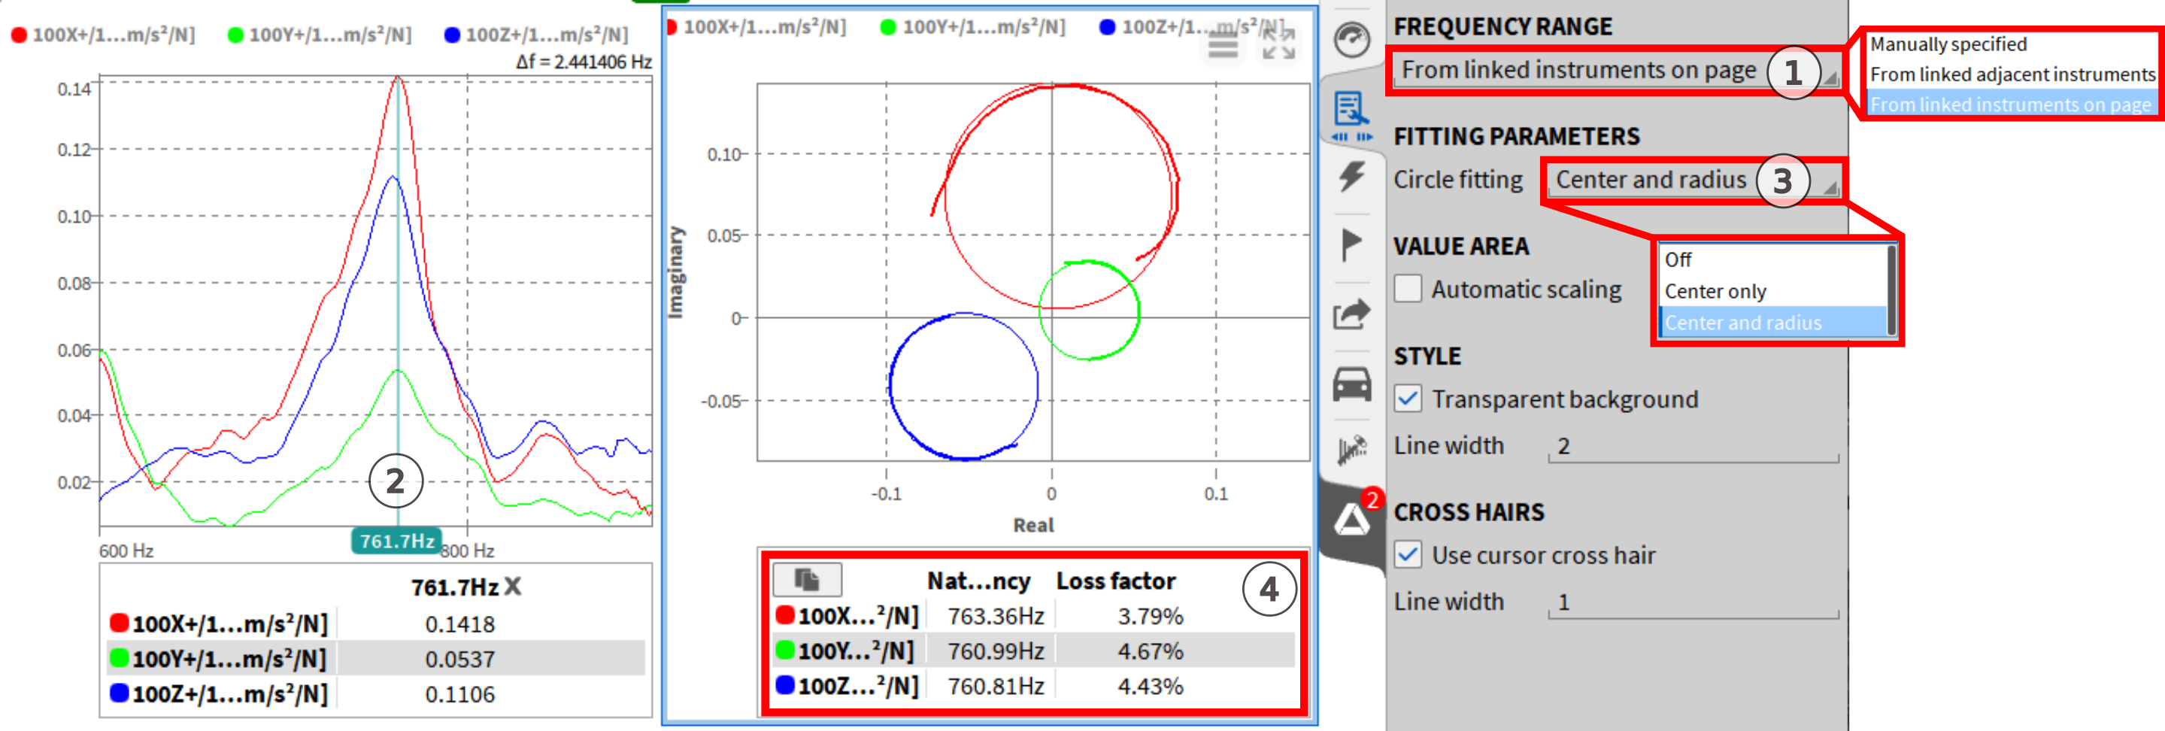The height and width of the screenshot is (731, 2165).
Task: Click green 100Y legend entry in Nyquist plot
Action: tap(972, 27)
